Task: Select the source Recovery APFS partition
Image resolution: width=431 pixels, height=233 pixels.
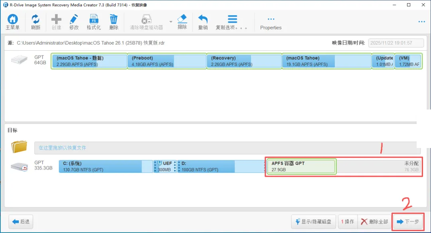Action: (x=244, y=61)
